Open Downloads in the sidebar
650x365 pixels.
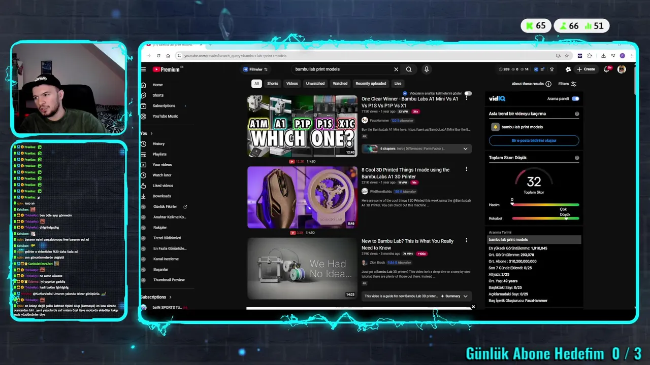[x=161, y=196]
